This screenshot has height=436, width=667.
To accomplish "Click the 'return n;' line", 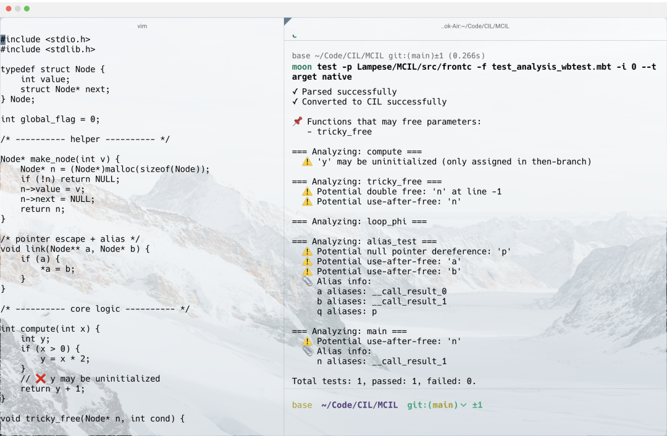I will point(43,209).
